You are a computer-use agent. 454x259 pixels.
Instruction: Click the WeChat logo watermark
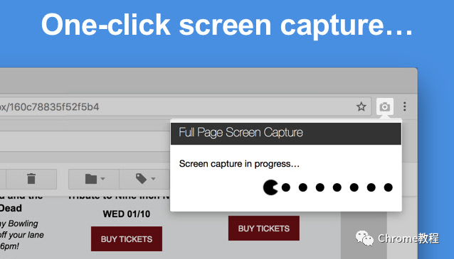click(x=364, y=238)
